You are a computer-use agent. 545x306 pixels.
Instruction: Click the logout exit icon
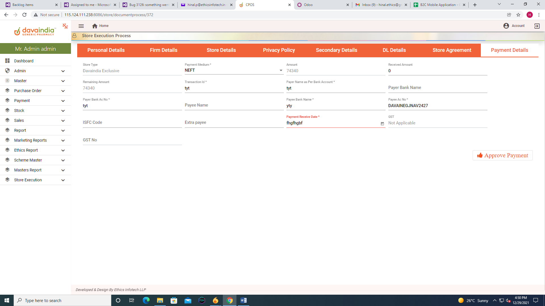tap(537, 26)
